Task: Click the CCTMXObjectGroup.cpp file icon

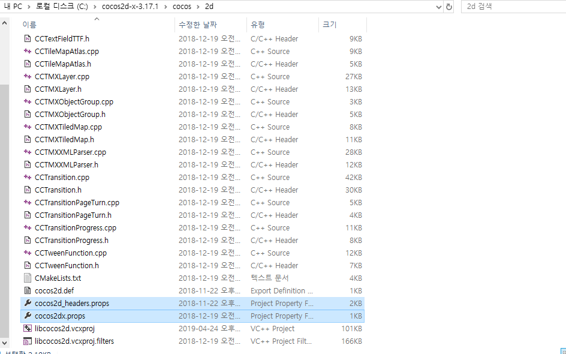Action: pyautogui.click(x=28, y=102)
